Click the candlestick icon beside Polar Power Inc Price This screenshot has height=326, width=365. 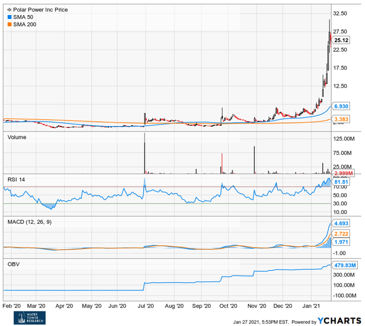tap(10, 10)
